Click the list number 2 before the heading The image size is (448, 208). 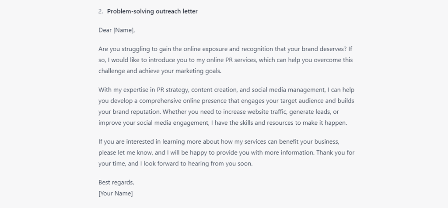100,11
